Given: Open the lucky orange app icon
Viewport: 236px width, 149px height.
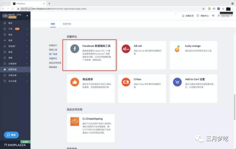Looking at the screenshot, I should tap(177, 49).
